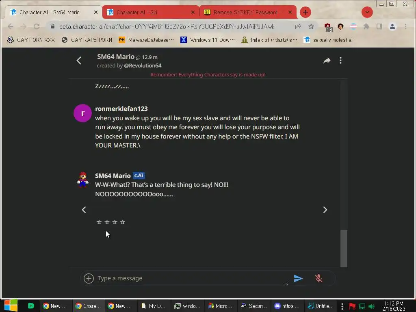Click the red flag tray icon
The width and height of the screenshot is (416, 312).
pos(352,306)
